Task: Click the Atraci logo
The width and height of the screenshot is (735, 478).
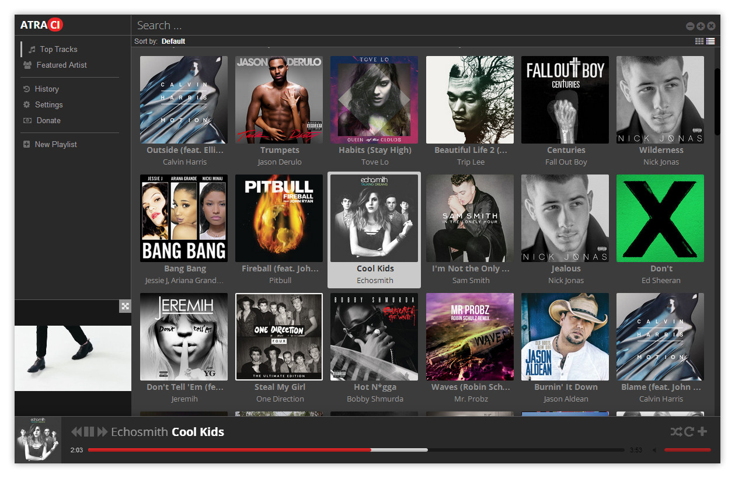Action: pos(41,25)
